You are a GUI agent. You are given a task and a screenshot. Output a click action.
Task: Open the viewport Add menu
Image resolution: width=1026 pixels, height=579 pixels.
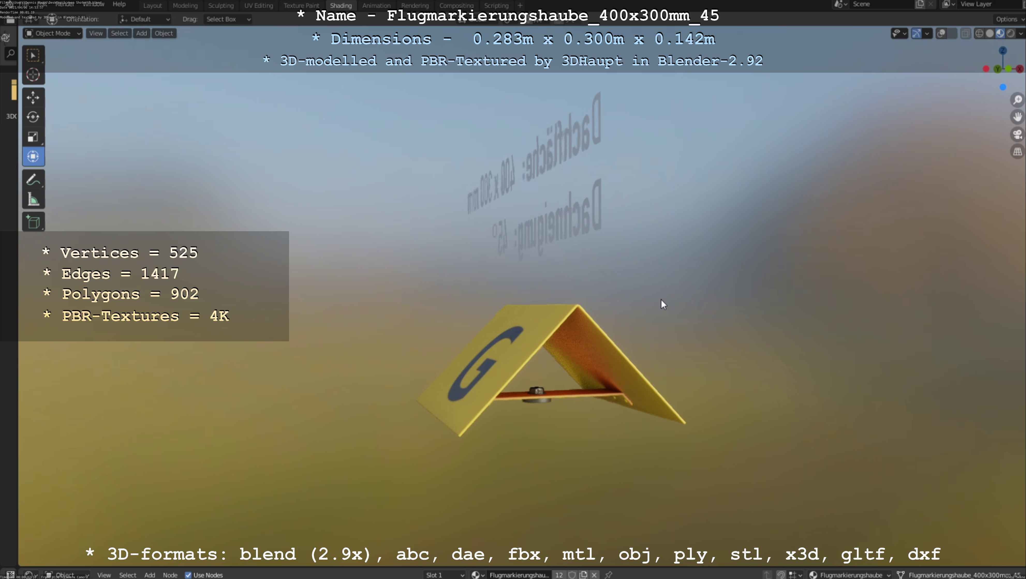click(141, 33)
